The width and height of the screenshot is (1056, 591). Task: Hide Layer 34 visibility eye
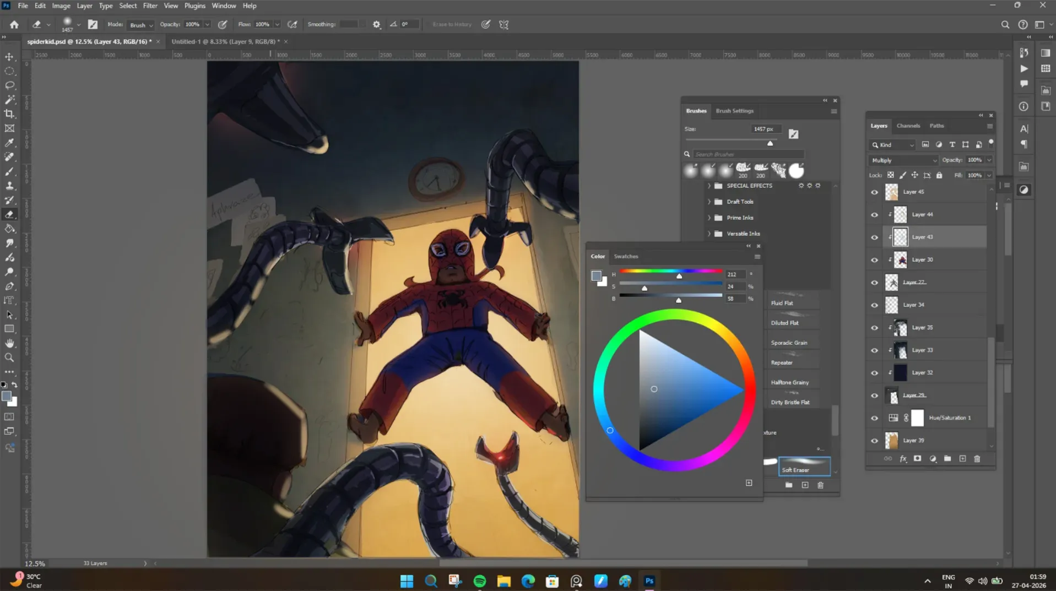click(x=874, y=305)
